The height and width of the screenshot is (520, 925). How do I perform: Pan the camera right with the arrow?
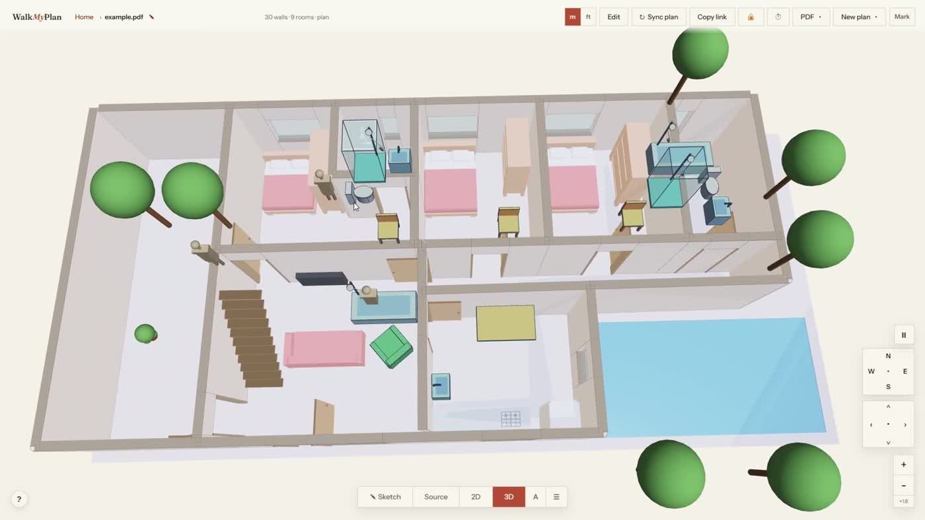point(905,425)
